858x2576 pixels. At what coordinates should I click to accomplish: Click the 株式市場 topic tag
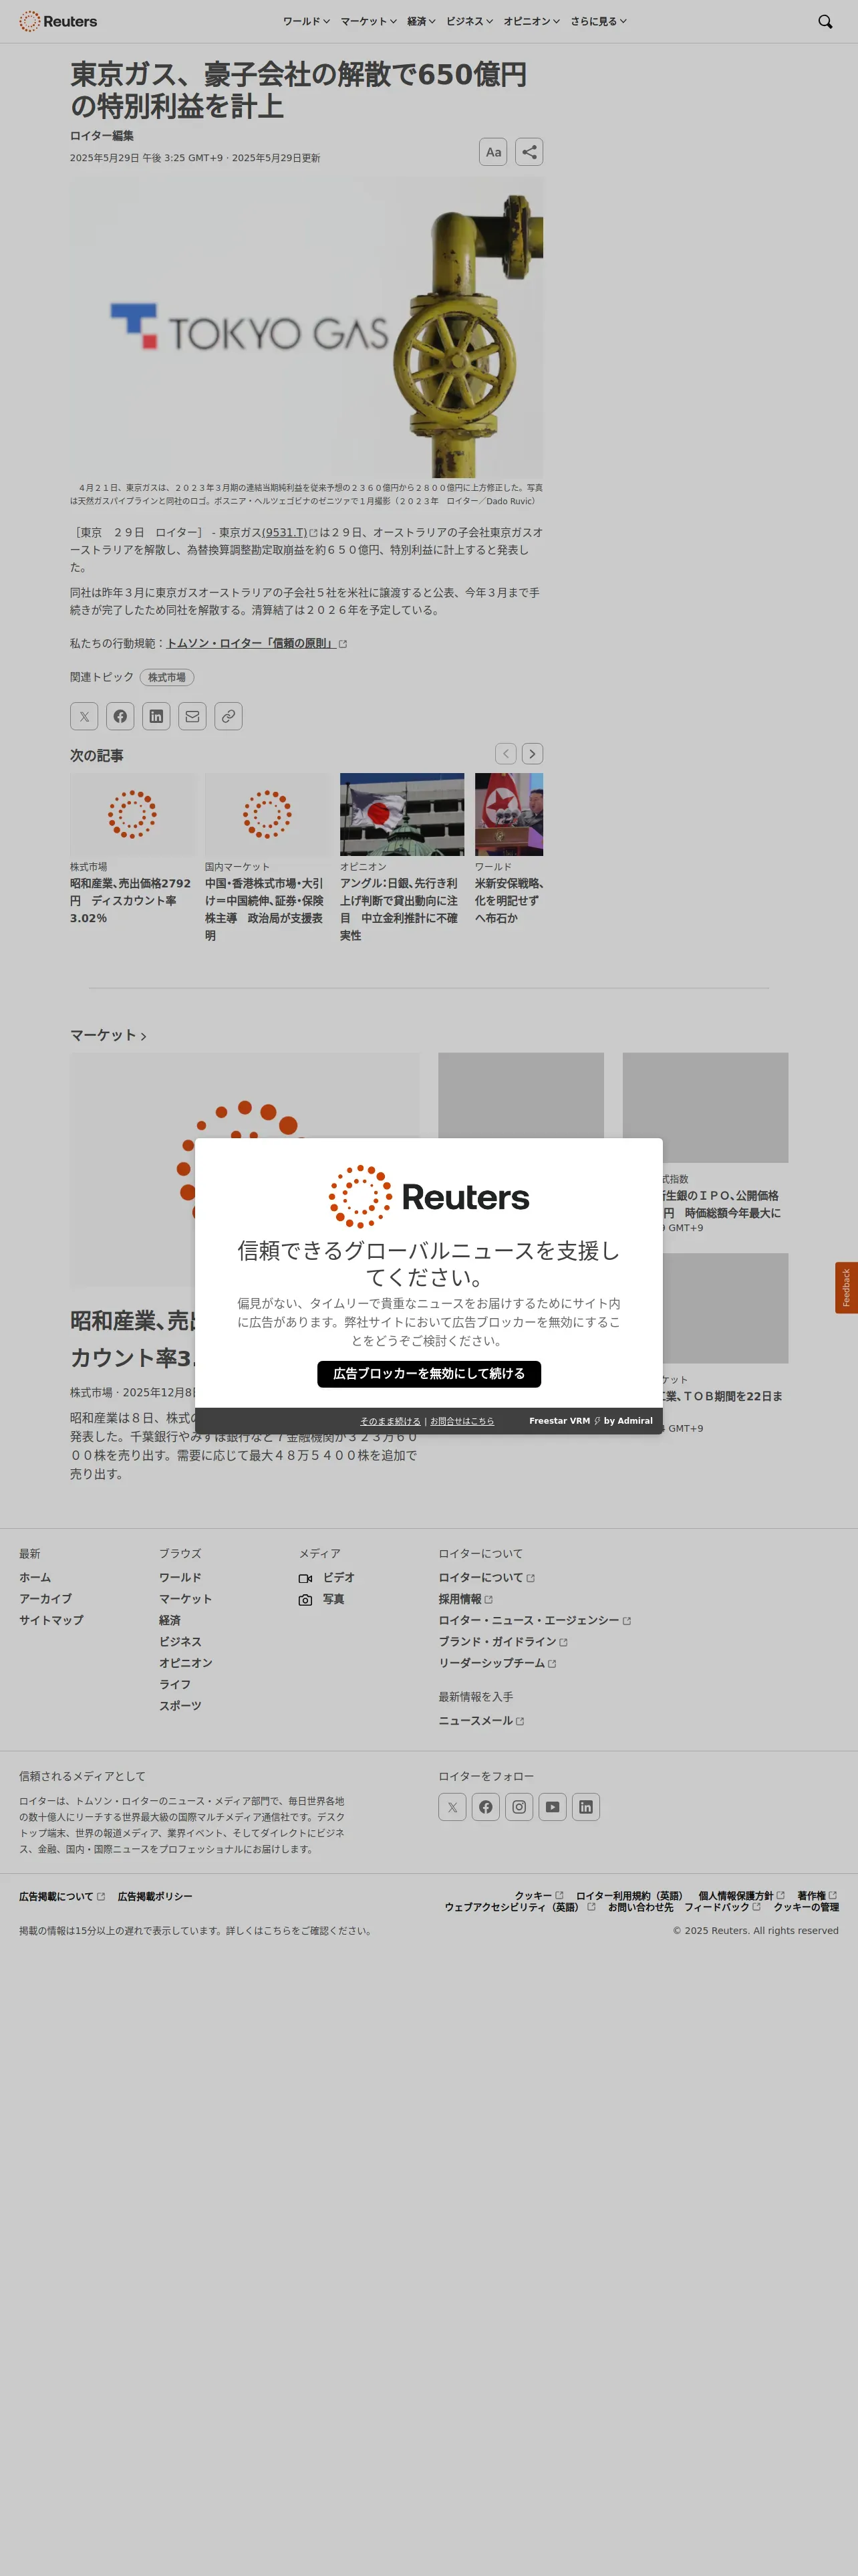click(x=167, y=678)
